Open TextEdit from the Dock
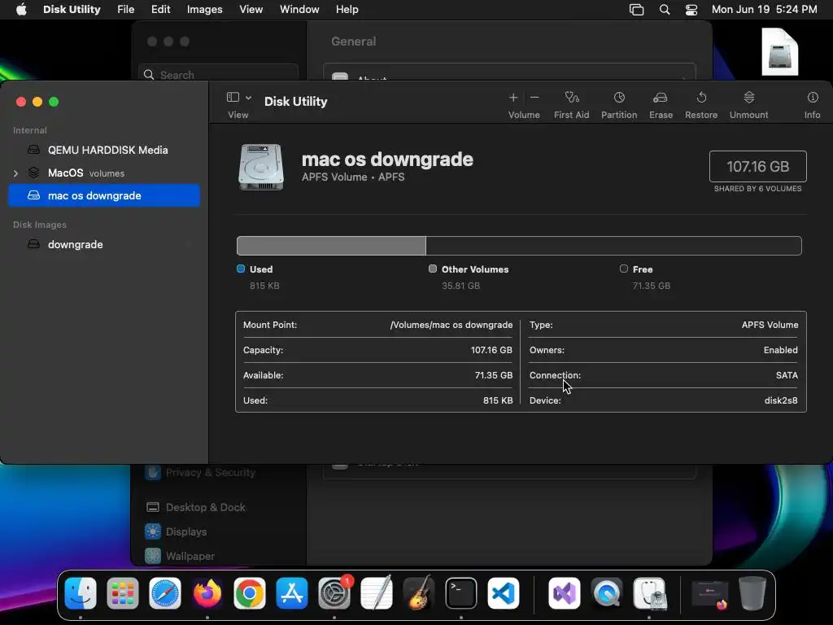Screen dimensions: 833x625 click(376, 593)
